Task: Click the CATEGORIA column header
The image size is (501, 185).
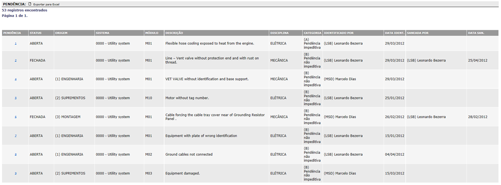Action: click(312, 33)
